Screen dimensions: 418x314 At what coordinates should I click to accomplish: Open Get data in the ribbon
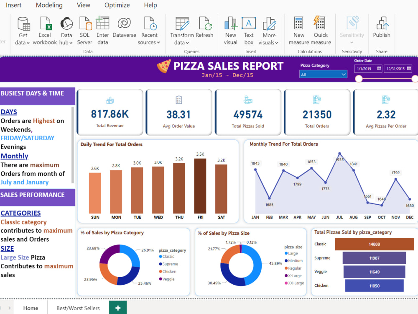[22, 28]
